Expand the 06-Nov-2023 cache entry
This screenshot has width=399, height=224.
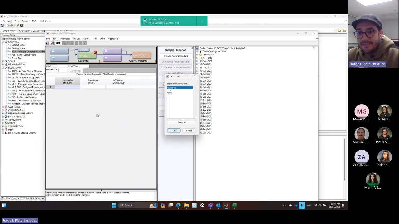[x=197, y=61]
